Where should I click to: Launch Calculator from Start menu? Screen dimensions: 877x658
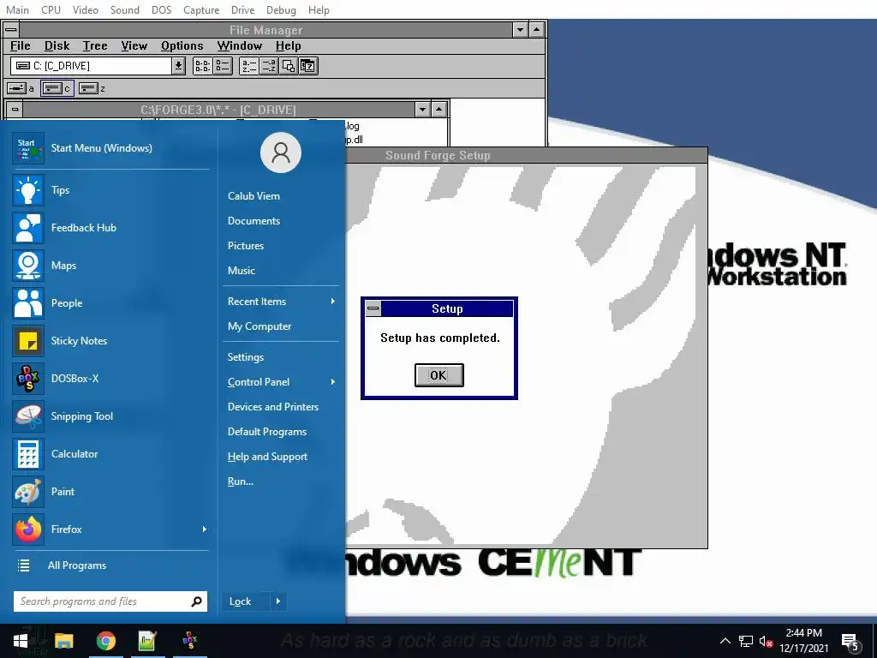(x=110, y=454)
